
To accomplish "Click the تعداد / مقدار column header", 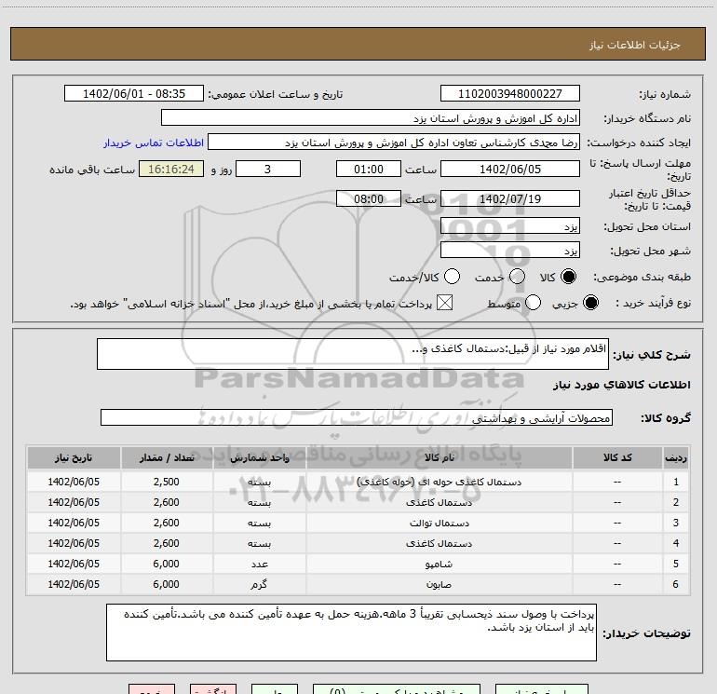I will click(167, 458).
